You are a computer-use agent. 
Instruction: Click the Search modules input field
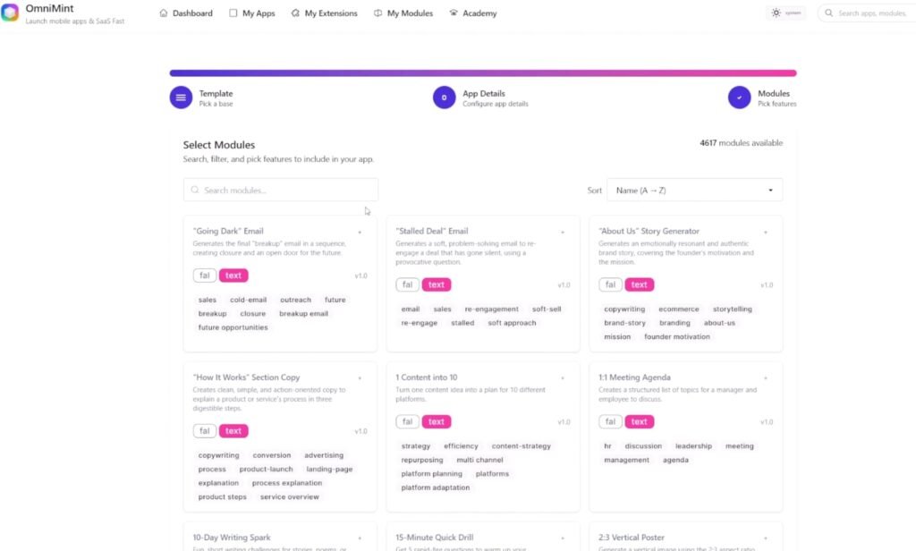(280, 190)
